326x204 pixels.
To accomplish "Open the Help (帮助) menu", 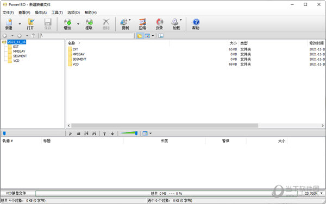I will (x=91, y=12).
